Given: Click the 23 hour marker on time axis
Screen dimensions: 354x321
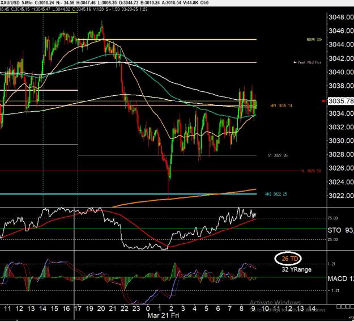Looking at the screenshot, I should click(x=136, y=309).
